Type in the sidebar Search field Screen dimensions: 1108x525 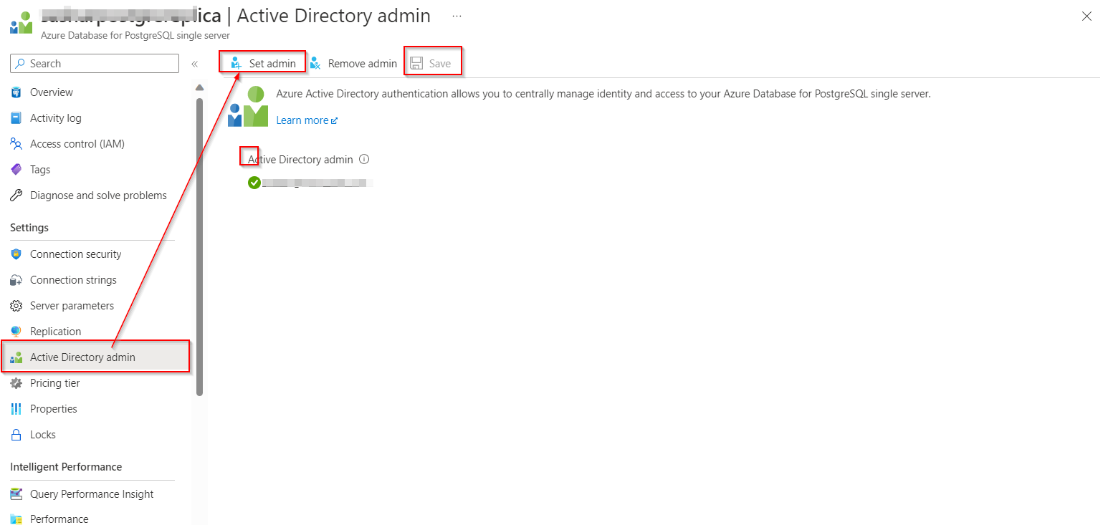pyautogui.click(x=100, y=64)
